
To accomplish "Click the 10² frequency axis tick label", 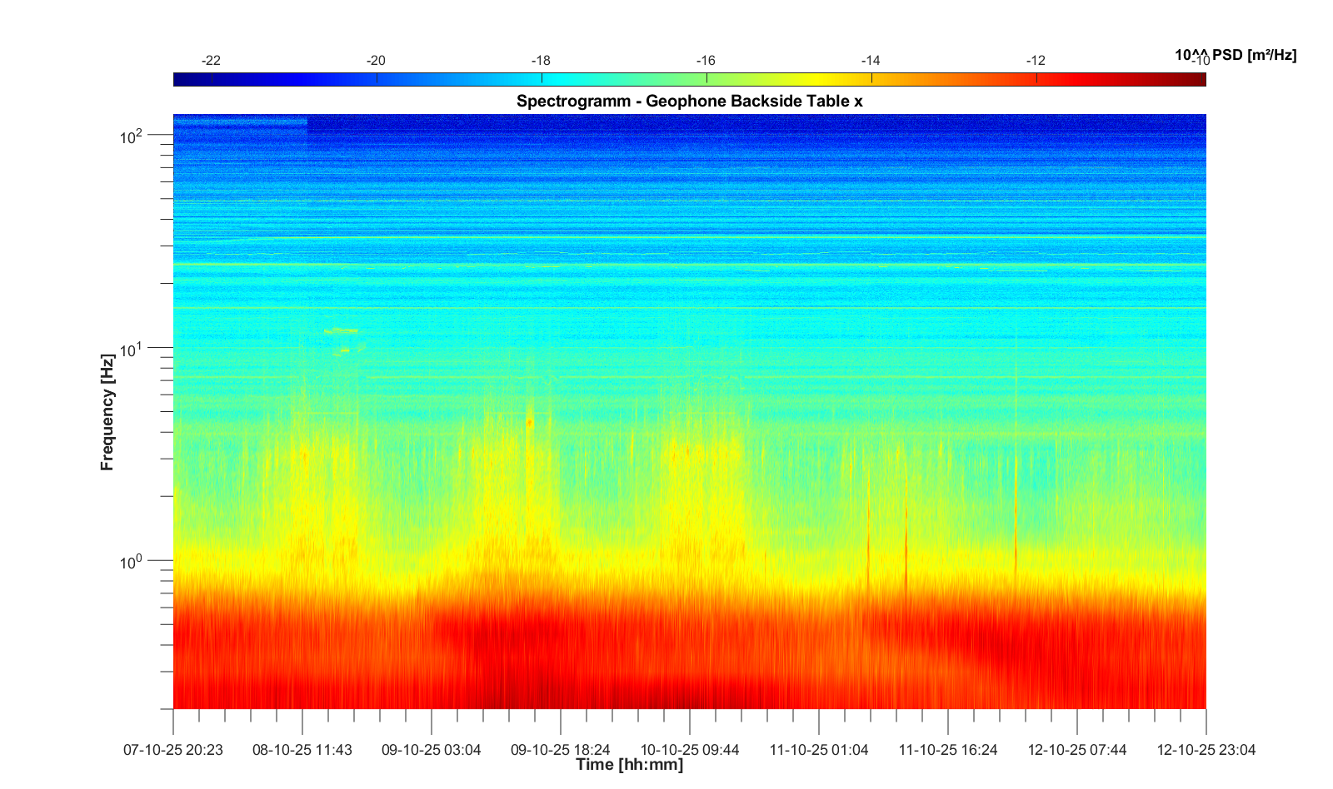I will [x=132, y=136].
